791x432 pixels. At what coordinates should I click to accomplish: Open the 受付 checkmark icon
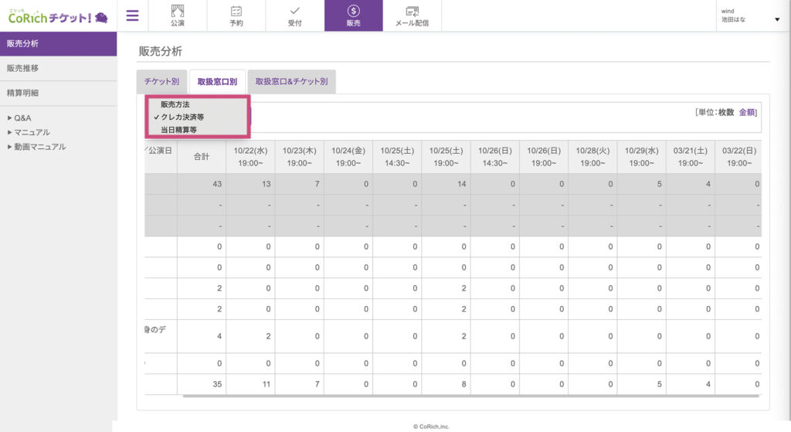pos(294,11)
